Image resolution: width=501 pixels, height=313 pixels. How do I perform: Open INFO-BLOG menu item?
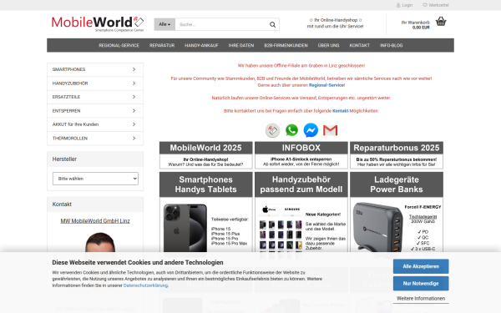[x=391, y=45]
